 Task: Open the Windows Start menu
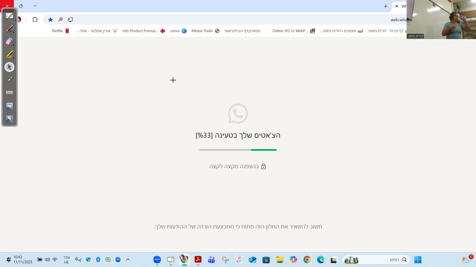(418, 260)
